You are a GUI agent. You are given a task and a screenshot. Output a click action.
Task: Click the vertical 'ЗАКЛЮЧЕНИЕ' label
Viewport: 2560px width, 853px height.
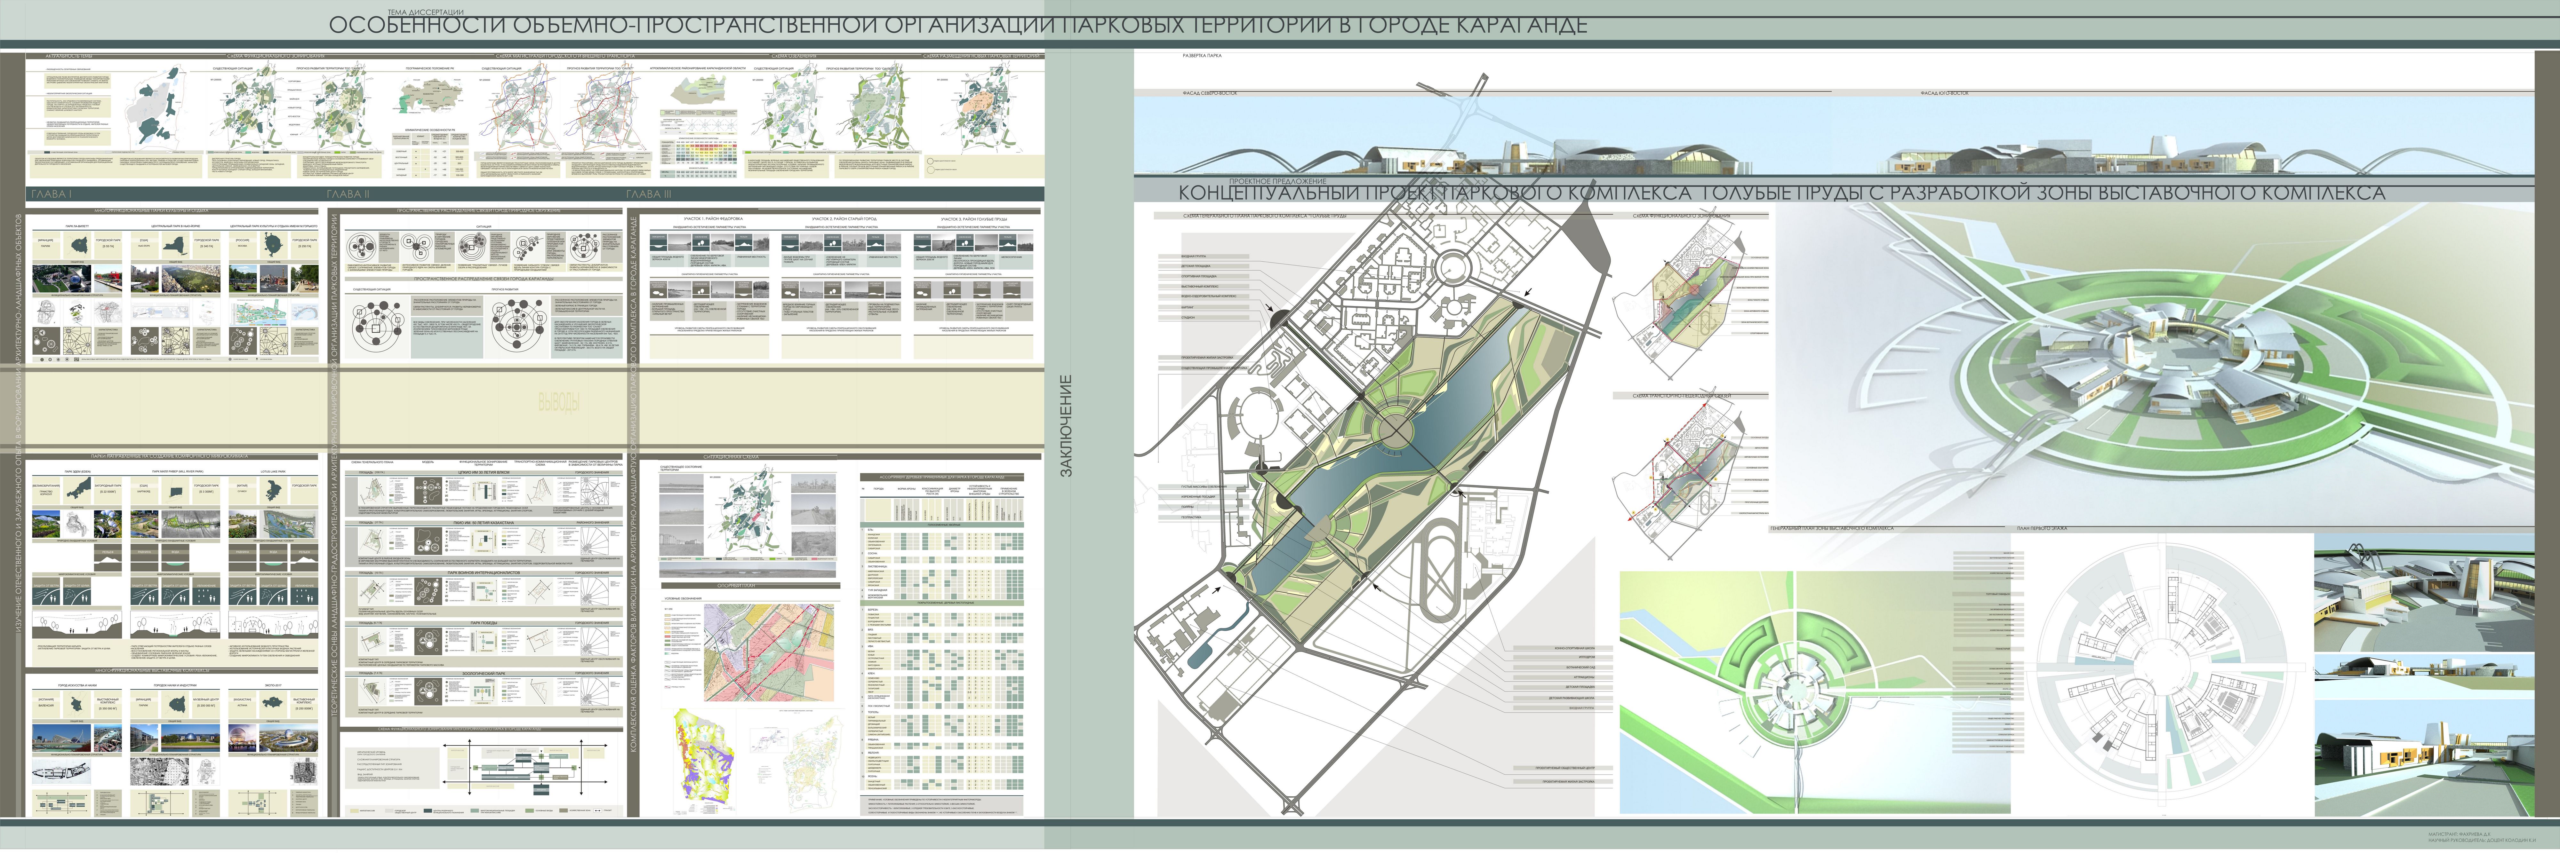coord(1066,426)
